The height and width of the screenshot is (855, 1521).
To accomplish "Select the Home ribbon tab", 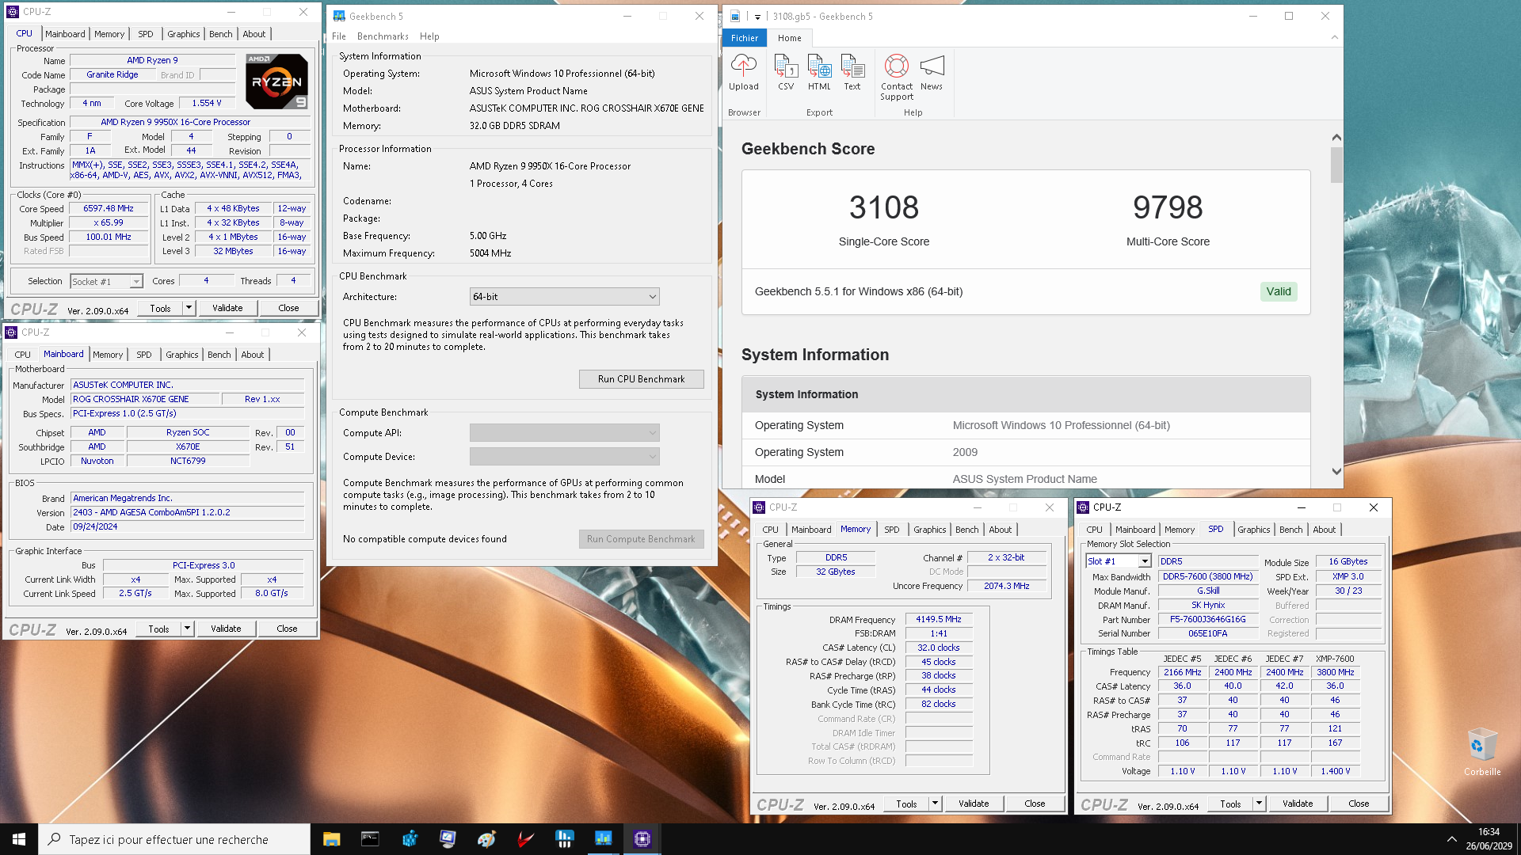I will click(789, 38).
